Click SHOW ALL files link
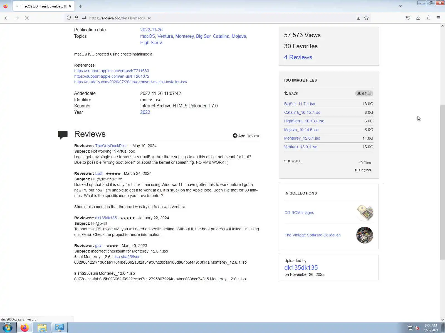 (293, 161)
